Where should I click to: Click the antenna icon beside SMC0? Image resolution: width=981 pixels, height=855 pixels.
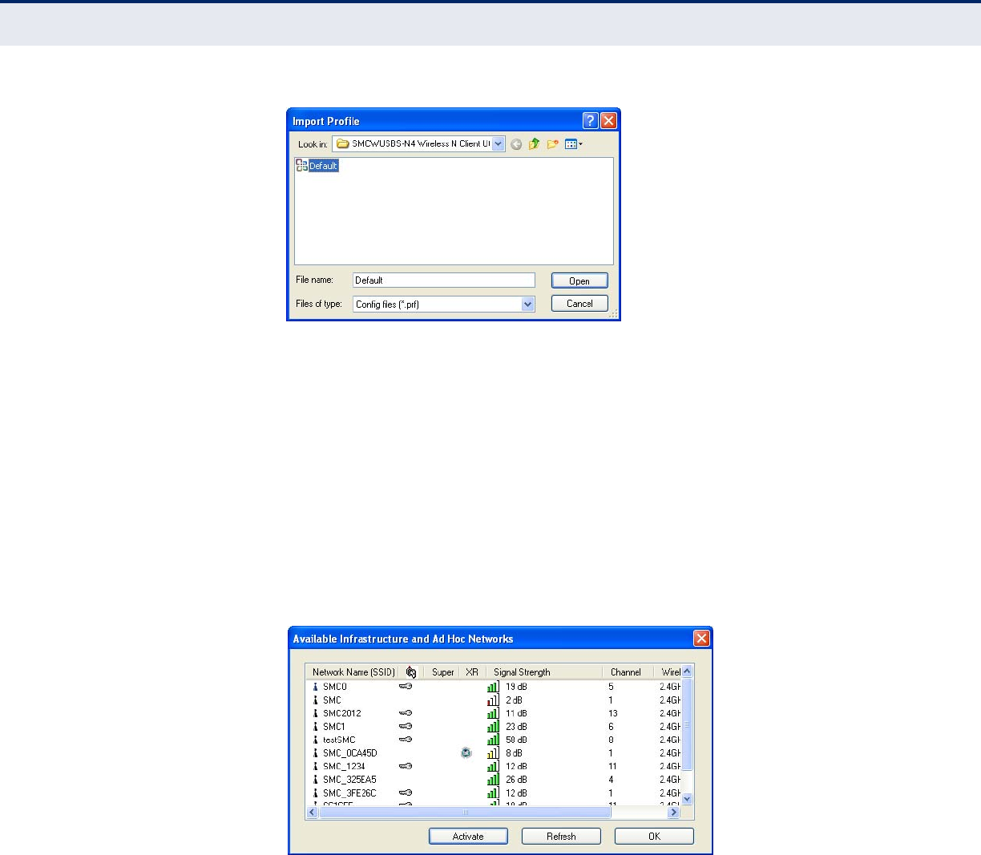coord(315,687)
